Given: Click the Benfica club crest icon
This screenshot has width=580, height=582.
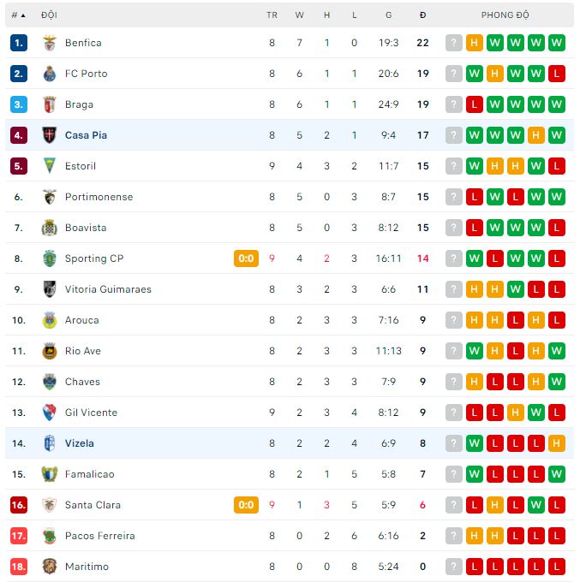Looking at the screenshot, I should (49, 43).
